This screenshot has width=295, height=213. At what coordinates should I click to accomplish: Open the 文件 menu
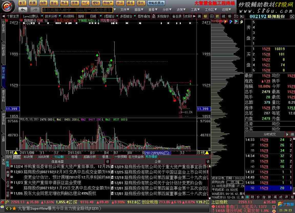[x=125, y=9]
